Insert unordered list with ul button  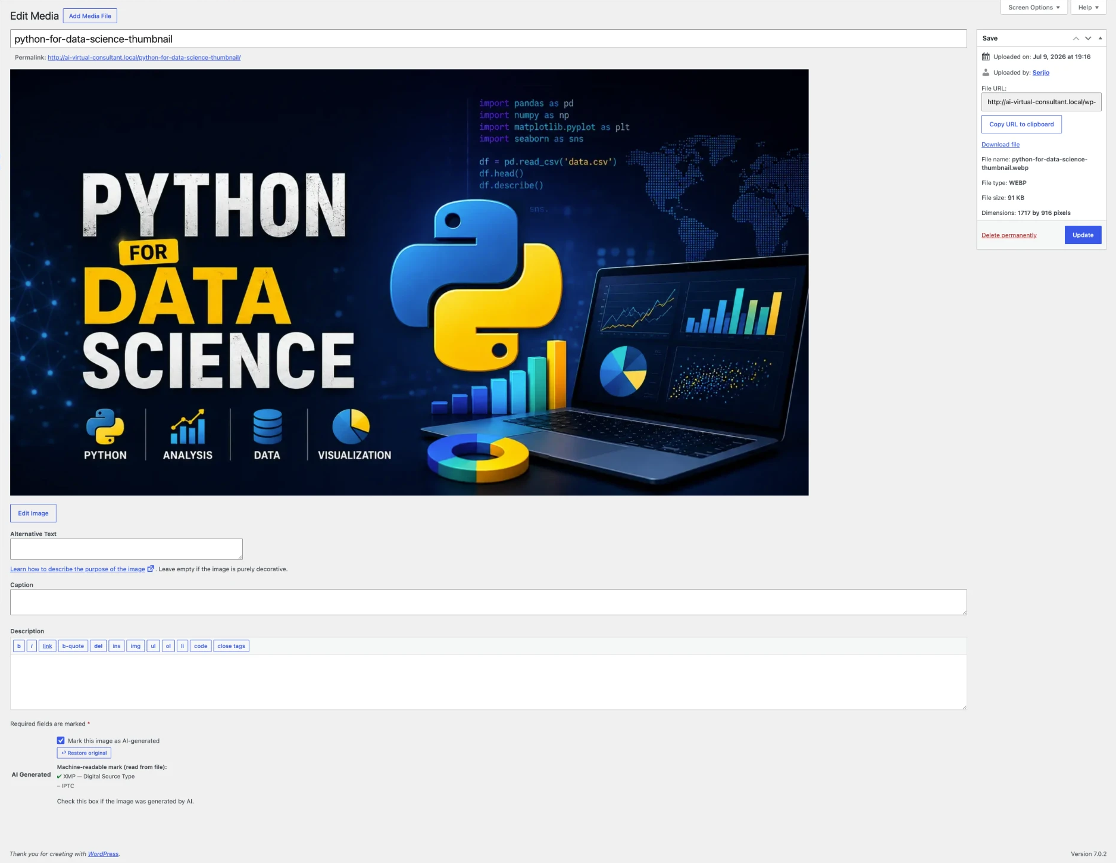(153, 646)
